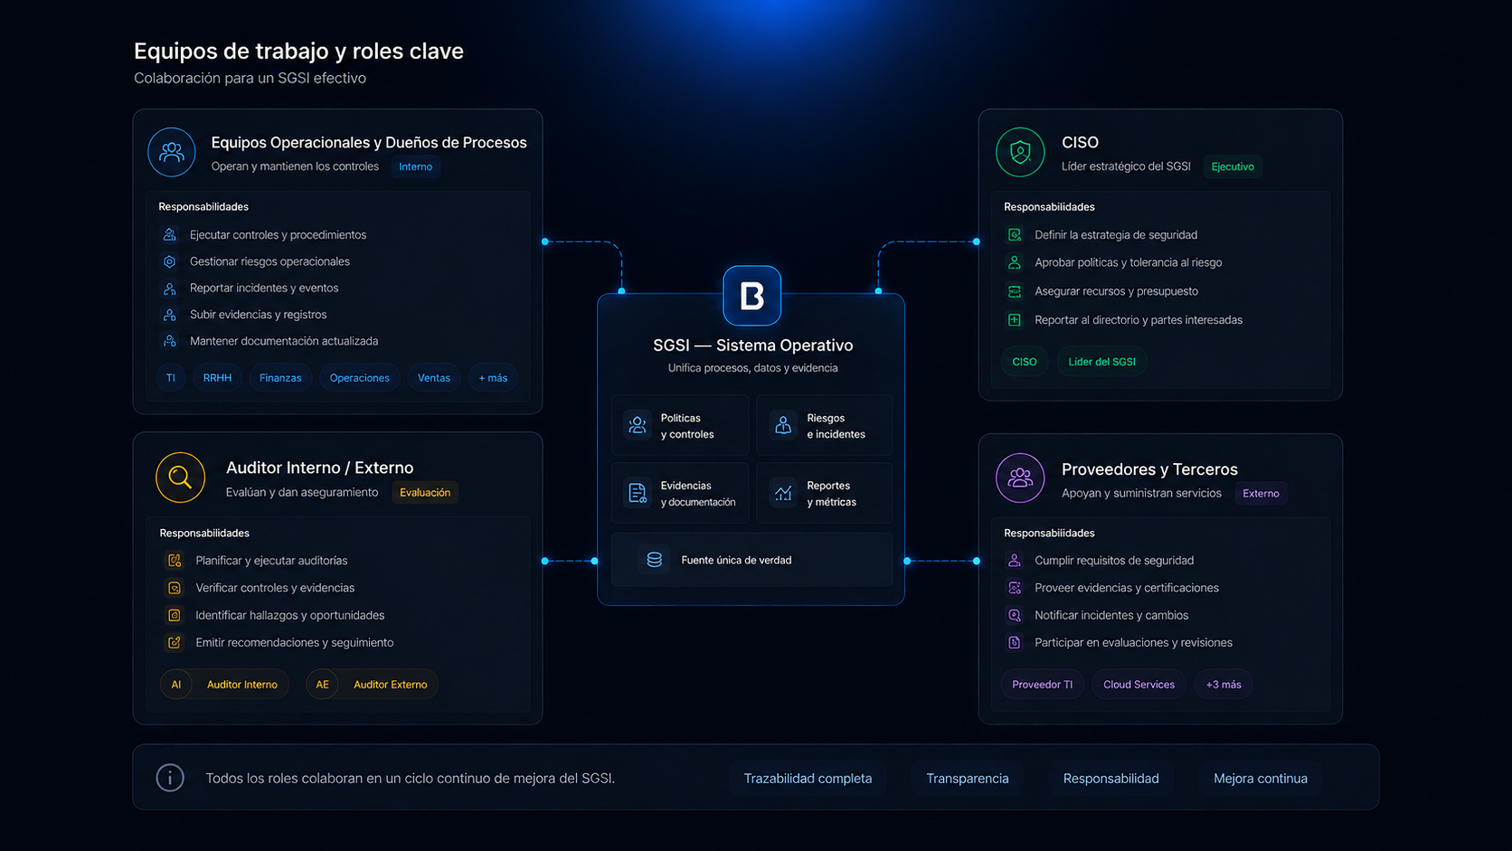The image size is (1512, 851).
Task: Click the Auditor magnifying glass icon
Action: [x=180, y=478]
